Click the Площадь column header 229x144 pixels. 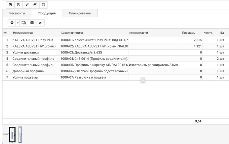click(188, 33)
